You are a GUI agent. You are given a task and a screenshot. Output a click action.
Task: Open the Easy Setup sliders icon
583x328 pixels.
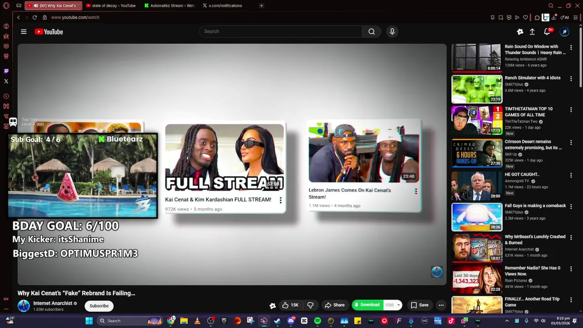point(575,17)
